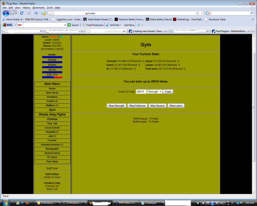Open the Strength stat dropdown
257x206 pixels.
pyautogui.click(x=155, y=92)
